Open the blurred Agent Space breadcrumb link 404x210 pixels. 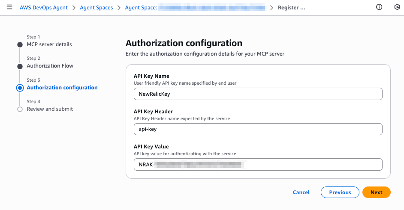tap(195, 8)
